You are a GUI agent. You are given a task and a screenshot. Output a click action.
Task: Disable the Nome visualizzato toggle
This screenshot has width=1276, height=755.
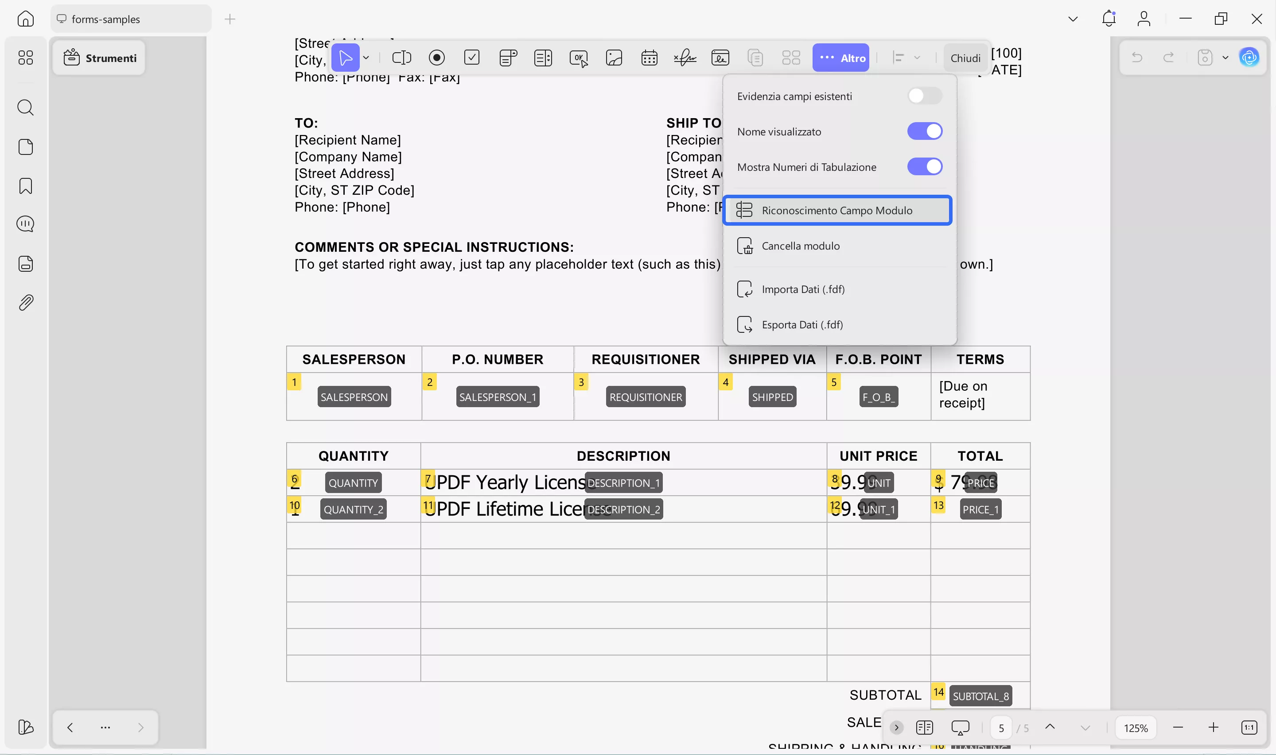pos(924,131)
